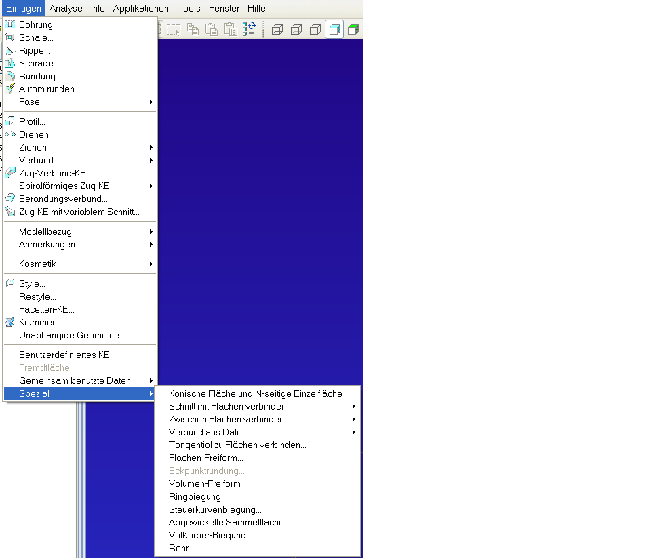The image size is (651, 558).
Task: Choose Facetten-KE menu entry
Action: [x=80, y=309]
